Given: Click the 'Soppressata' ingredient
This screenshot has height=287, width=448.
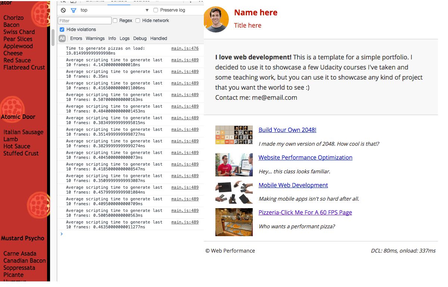Looking at the screenshot, I should pyautogui.click(x=19, y=268).
